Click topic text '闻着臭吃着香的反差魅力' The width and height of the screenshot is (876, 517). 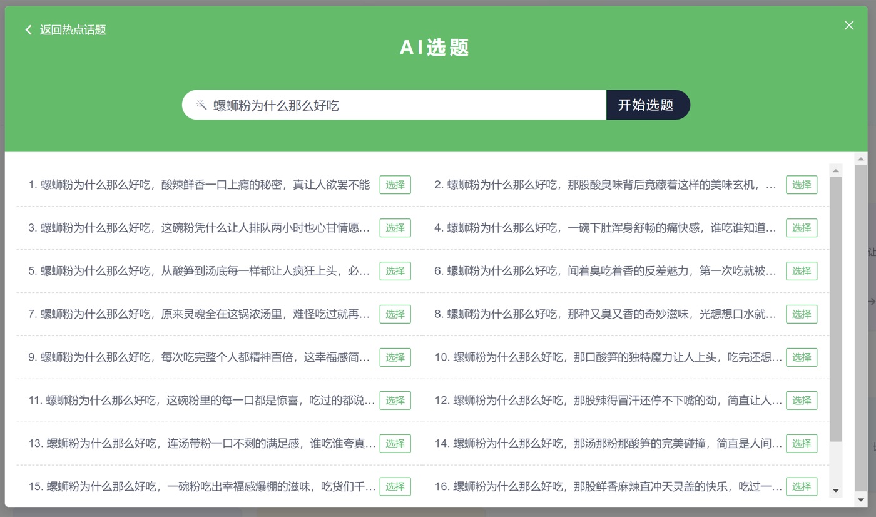pyautogui.click(x=628, y=271)
